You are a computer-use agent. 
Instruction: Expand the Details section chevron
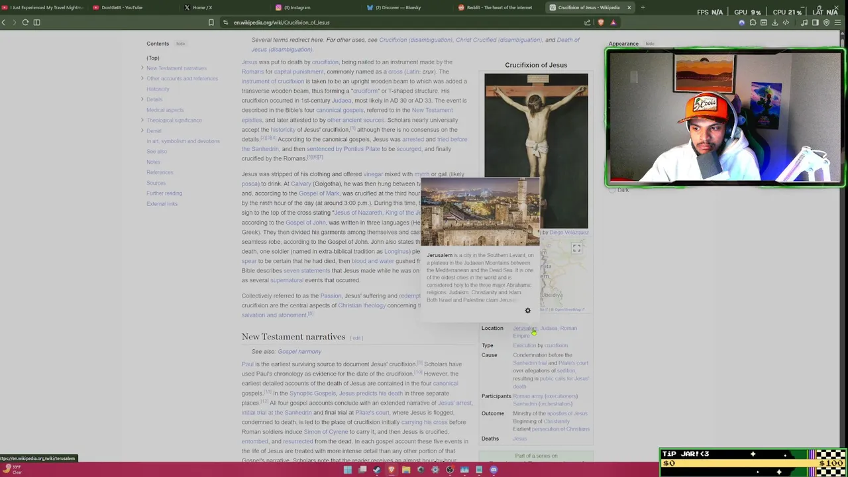coord(142,99)
